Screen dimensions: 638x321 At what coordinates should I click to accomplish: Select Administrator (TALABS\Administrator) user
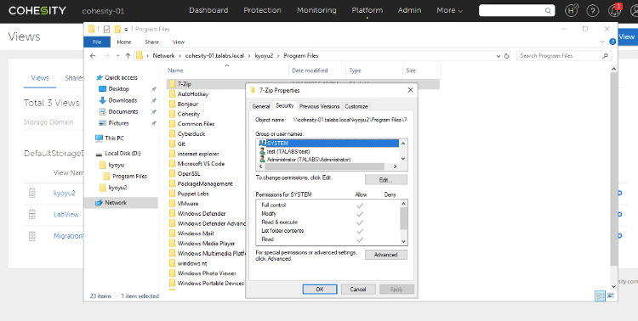tap(309, 160)
